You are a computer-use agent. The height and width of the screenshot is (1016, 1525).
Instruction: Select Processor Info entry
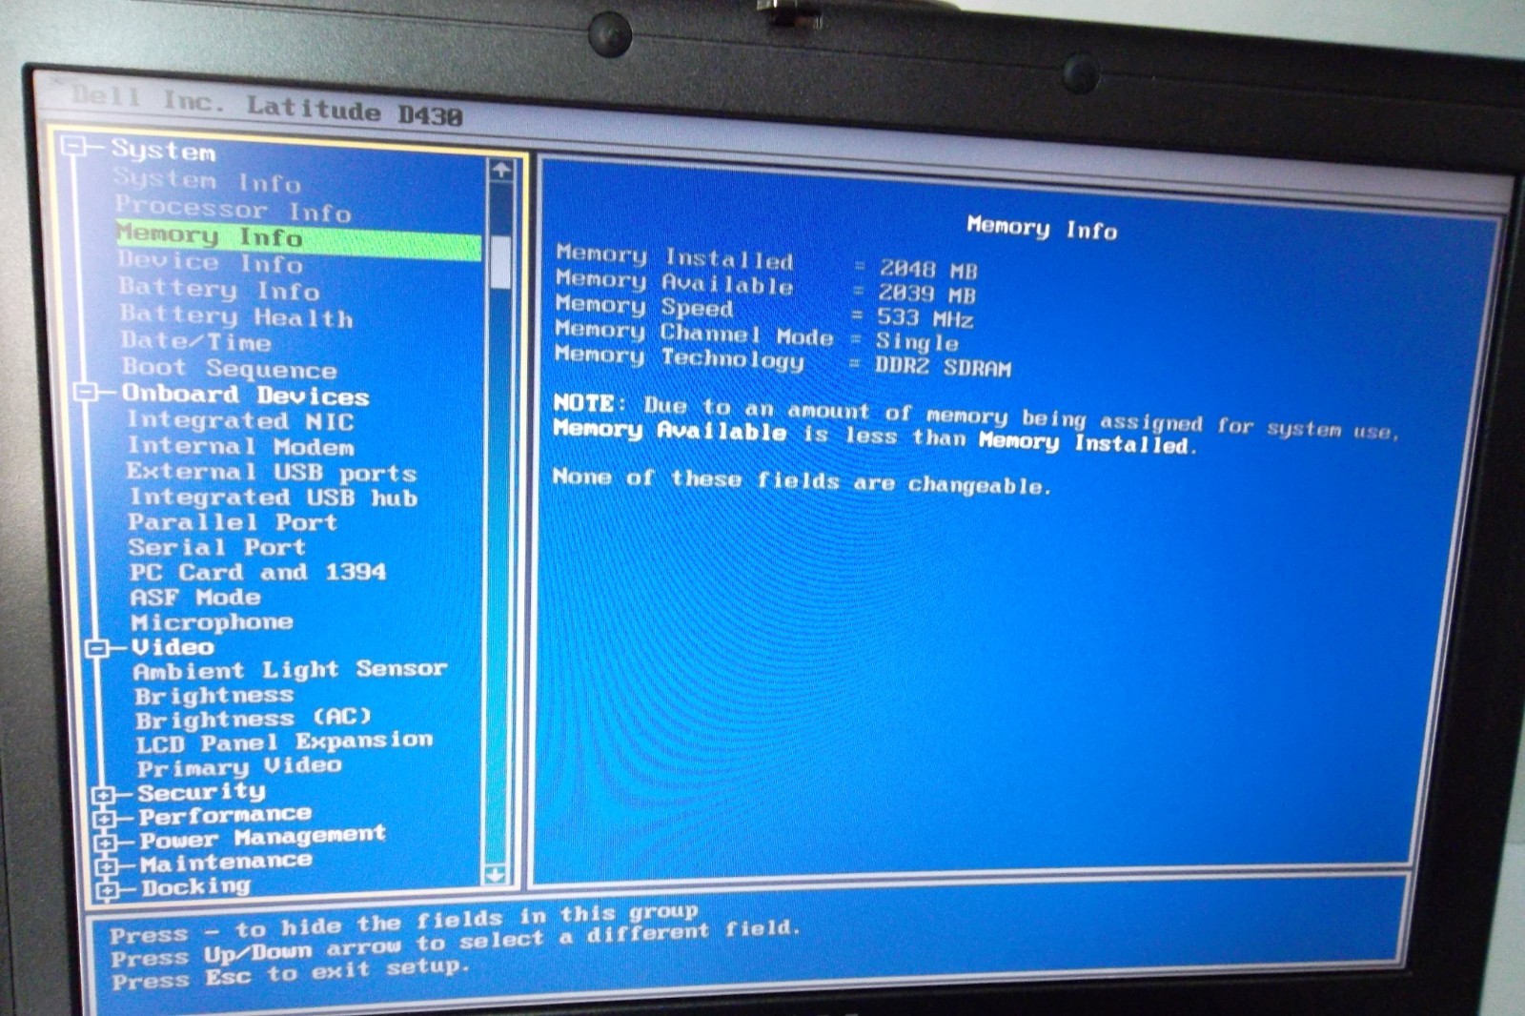coord(234,208)
